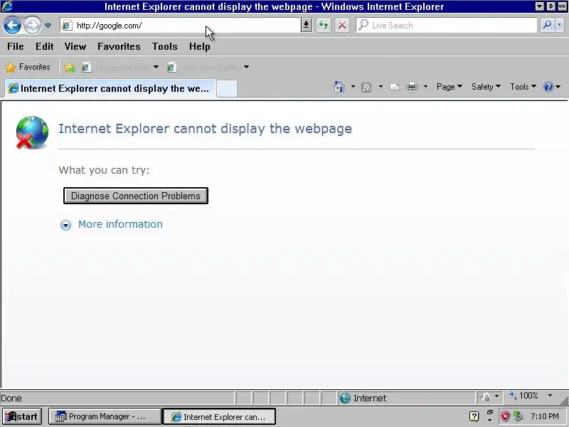Screen dimensions: 569x427
Task: Open the Safety command bar menu
Action: tap(486, 87)
